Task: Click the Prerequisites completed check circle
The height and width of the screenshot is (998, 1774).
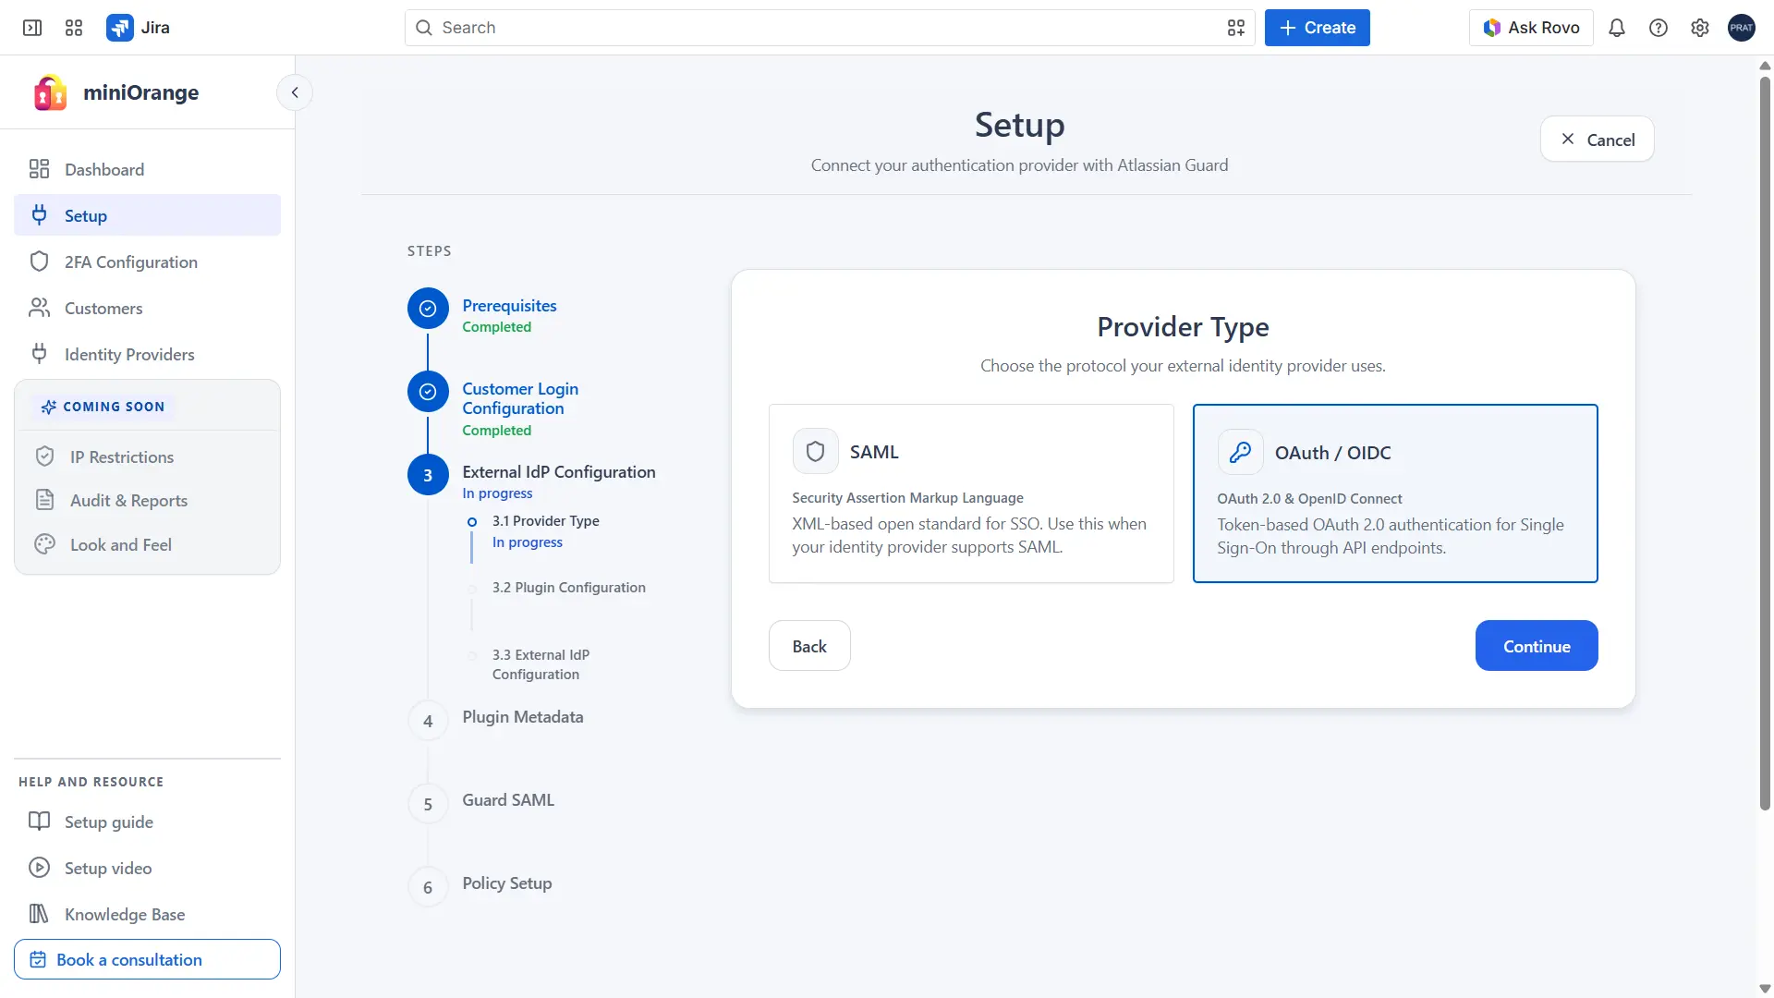Action: [428, 309]
